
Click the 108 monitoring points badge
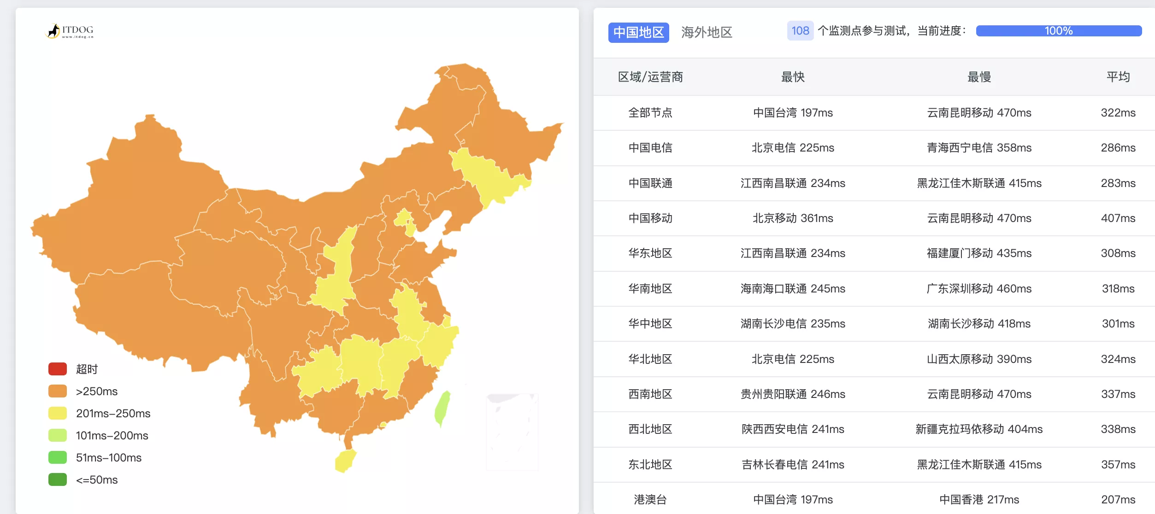point(800,31)
